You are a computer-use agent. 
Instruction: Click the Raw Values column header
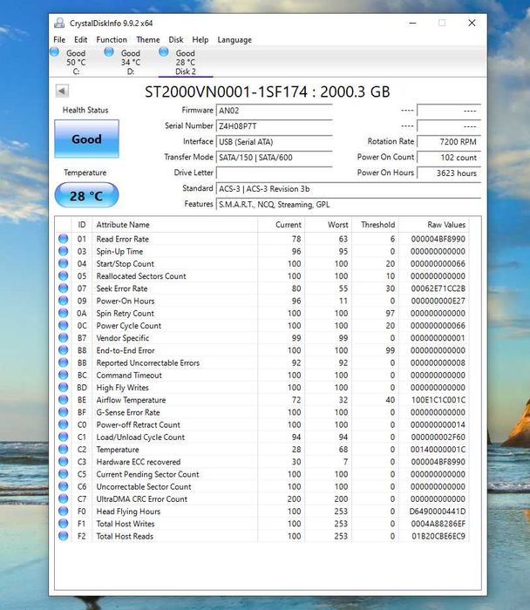(x=433, y=225)
